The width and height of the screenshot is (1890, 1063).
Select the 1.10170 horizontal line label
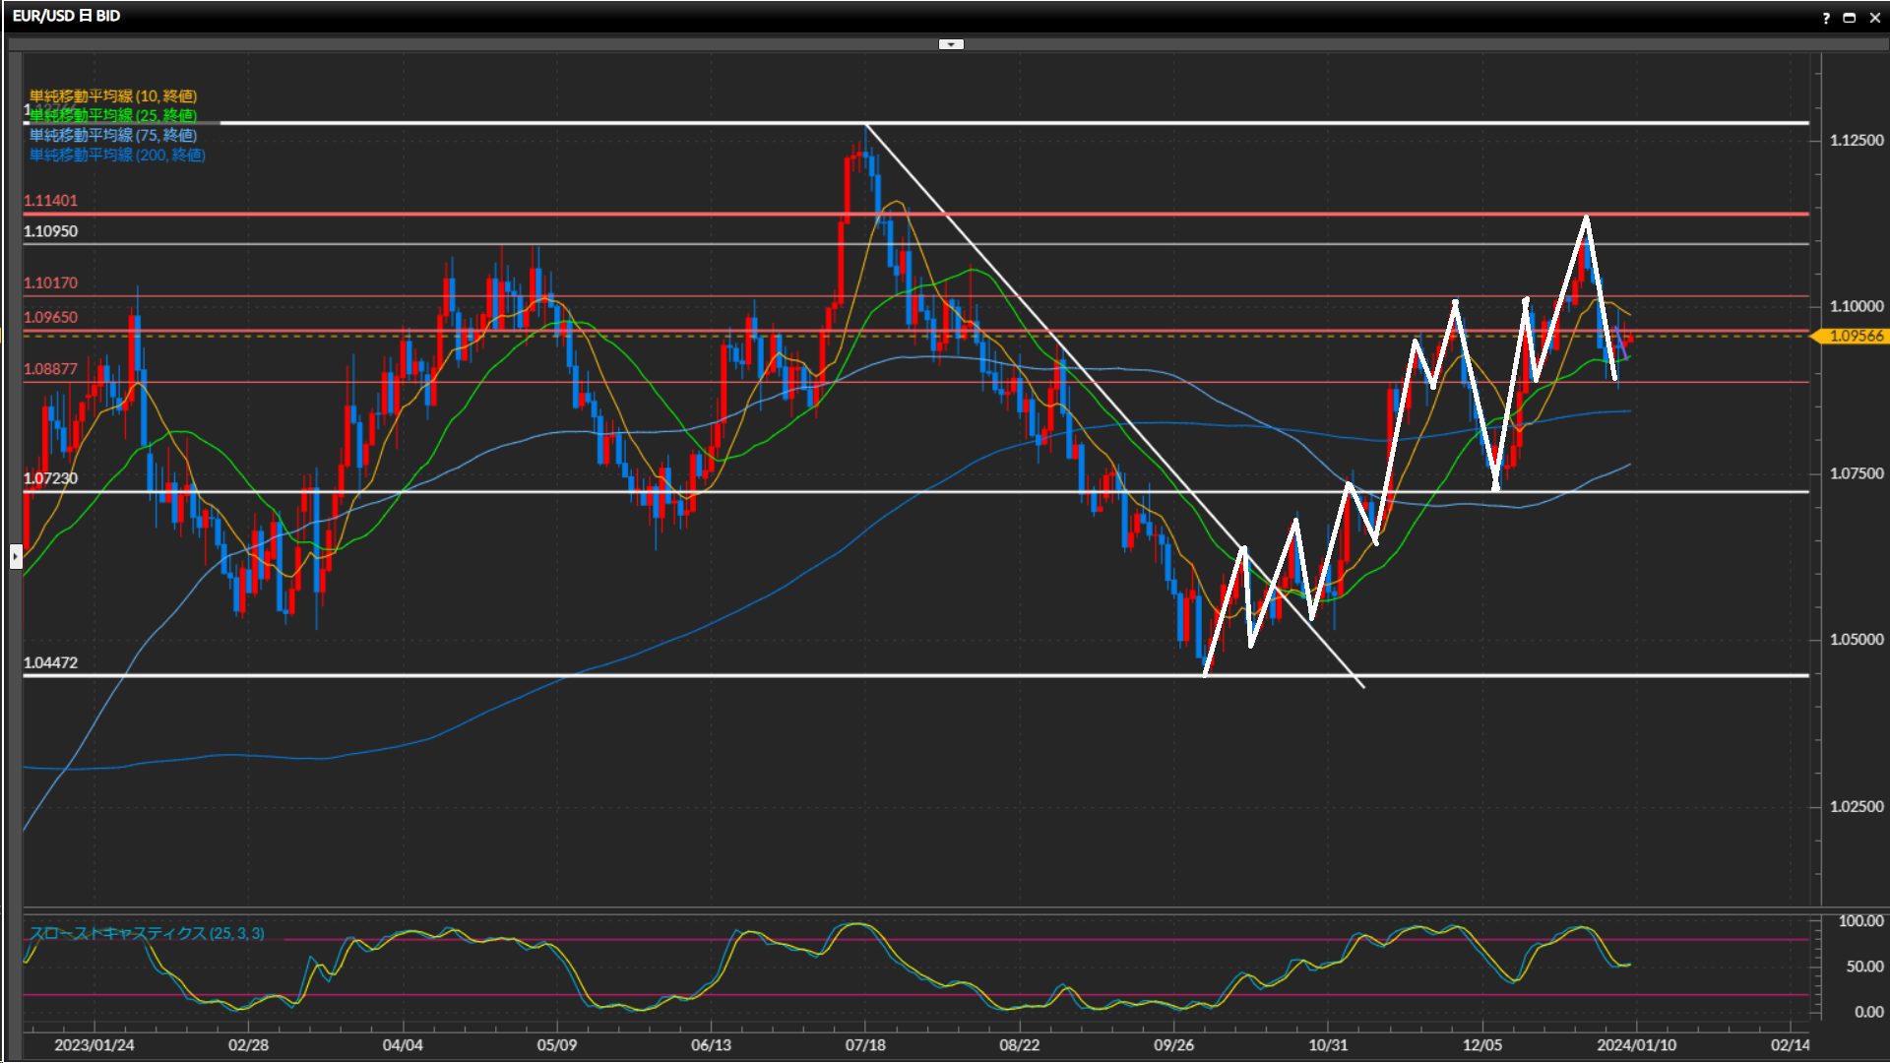pos(50,283)
